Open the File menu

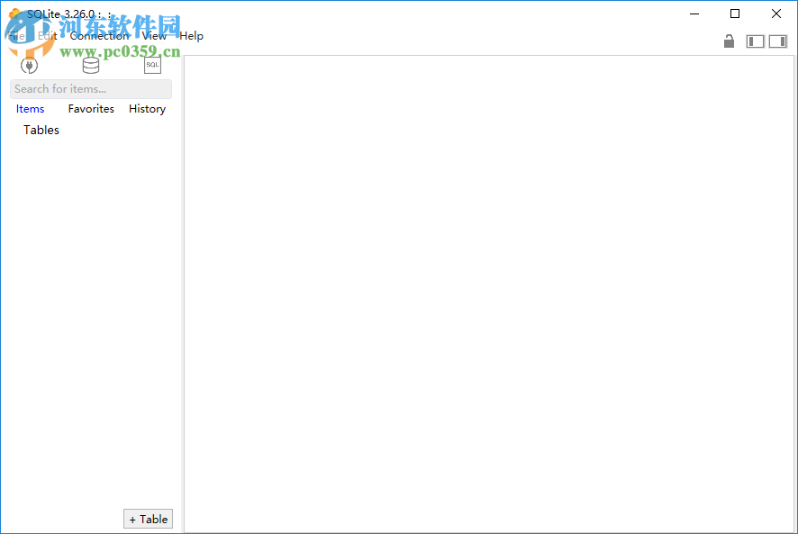pos(15,35)
